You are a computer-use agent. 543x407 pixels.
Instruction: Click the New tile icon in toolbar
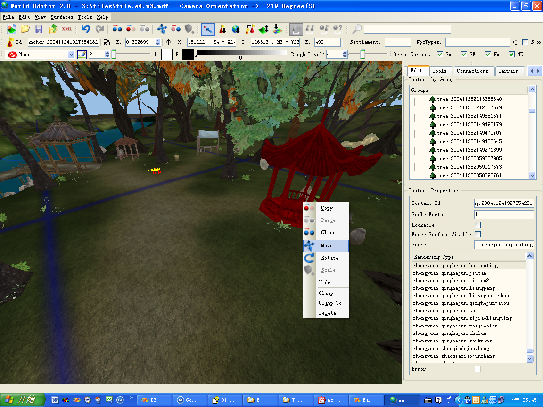pyautogui.click(x=11, y=29)
